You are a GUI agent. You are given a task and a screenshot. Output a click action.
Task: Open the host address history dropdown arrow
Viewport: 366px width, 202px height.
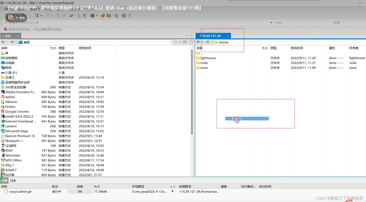coord(271,23)
